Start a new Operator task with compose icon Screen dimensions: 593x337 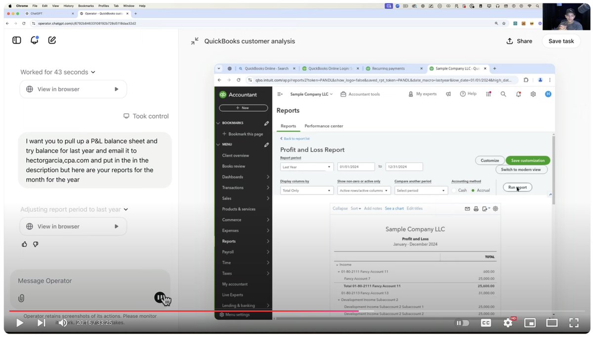(x=52, y=40)
